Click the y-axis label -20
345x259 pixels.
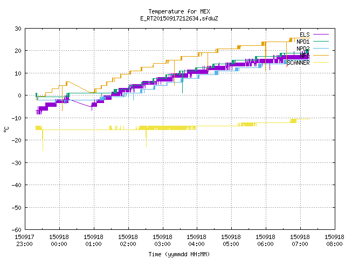[17, 140]
